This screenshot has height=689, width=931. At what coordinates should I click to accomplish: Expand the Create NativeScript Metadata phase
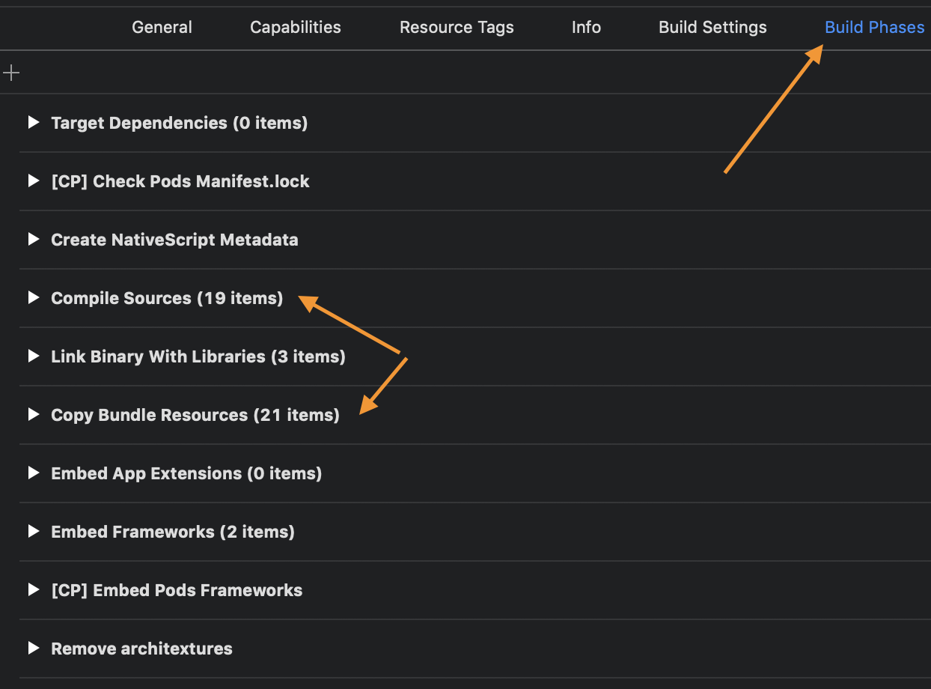coord(34,240)
